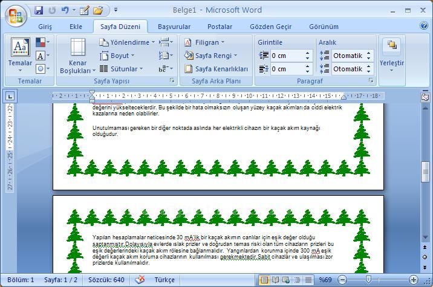Open the hyphenation menu icon
This screenshot has width=433, height=287.
(166, 69)
